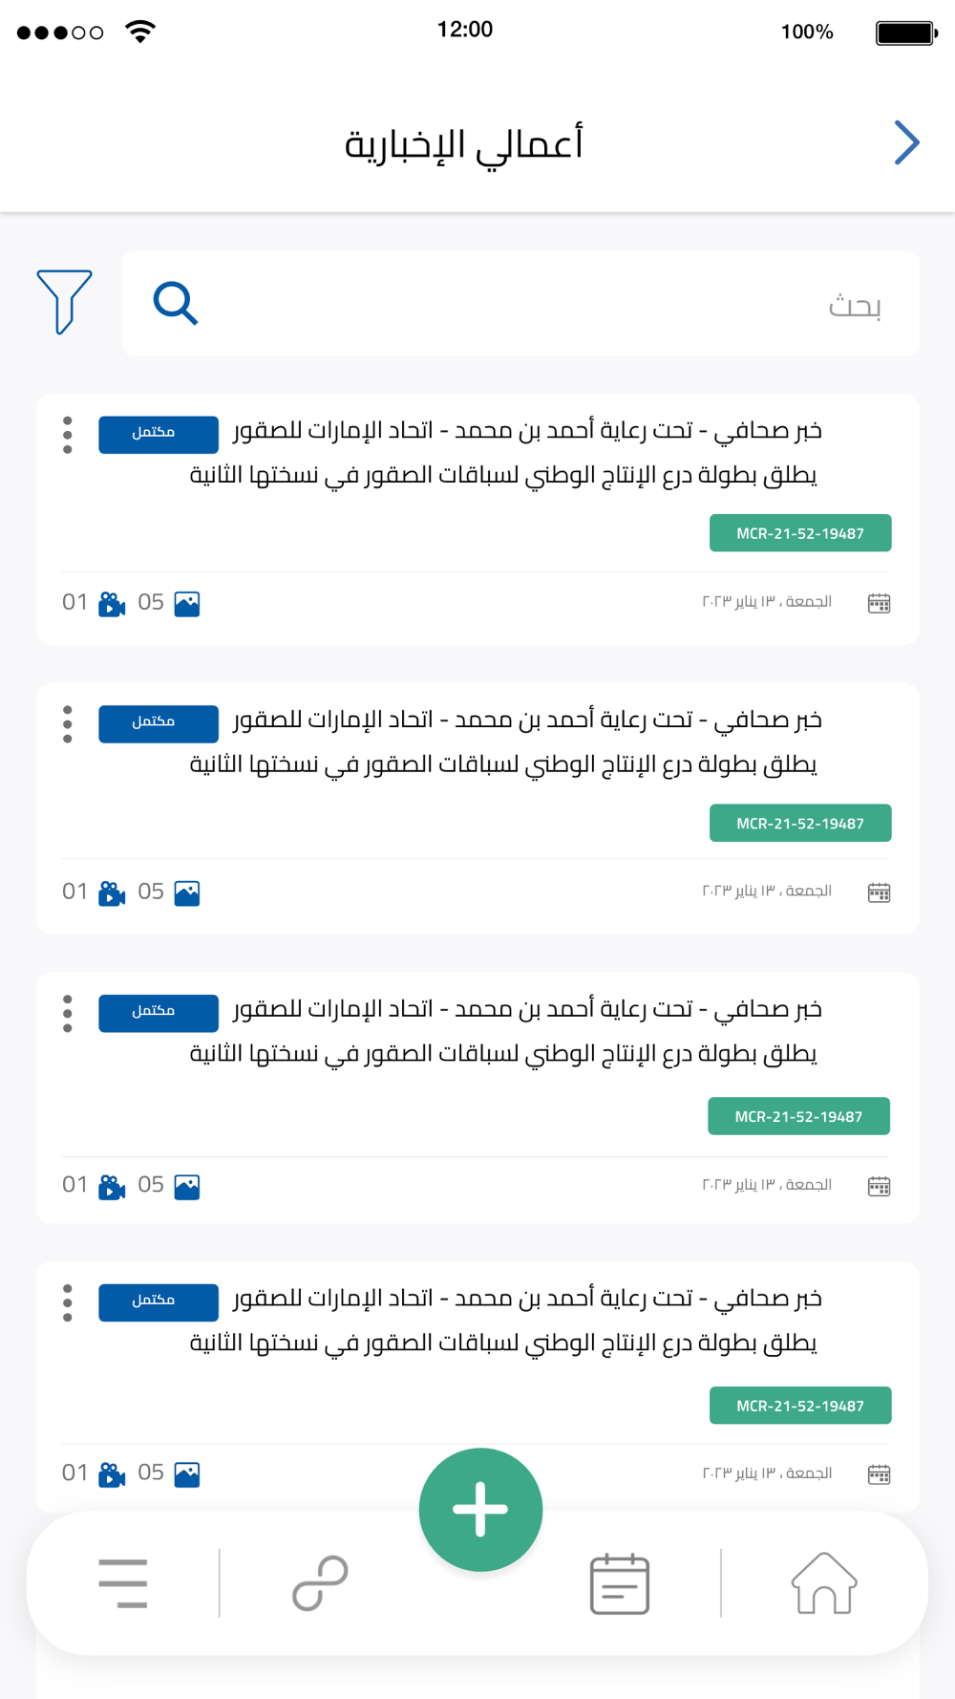The image size is (955, 1699).
Task: Click the بحث search input field
Action: pyautogui.click(x=520, y=304)
